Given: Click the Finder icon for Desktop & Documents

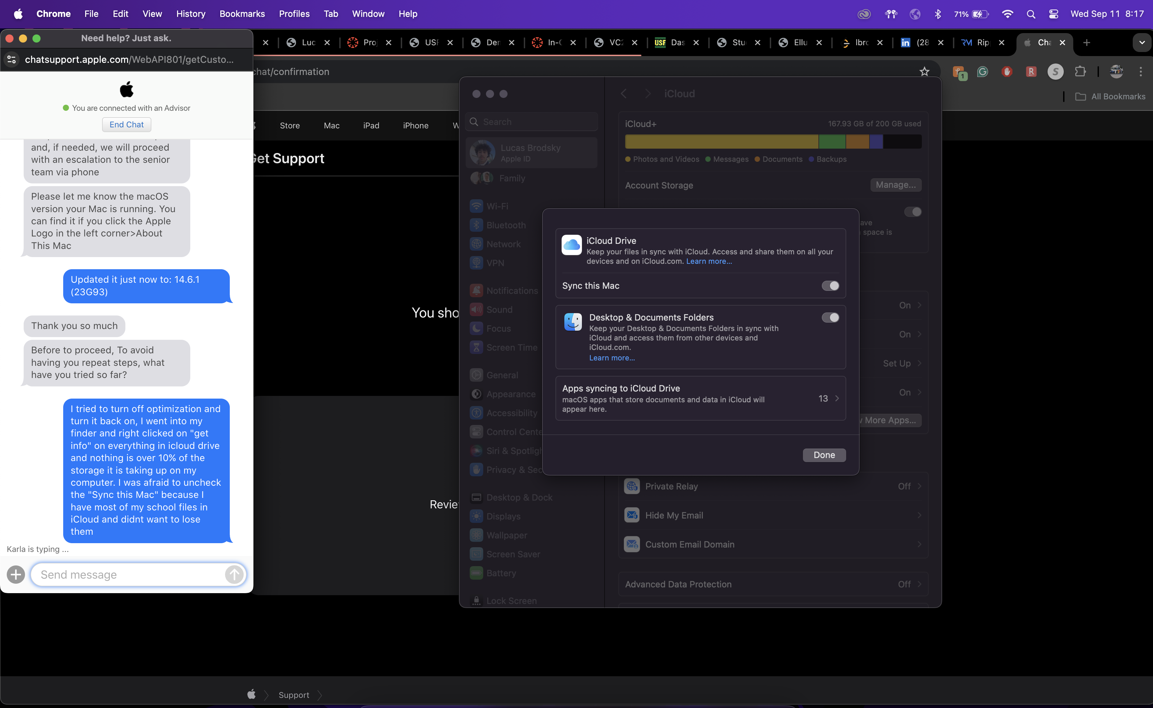Looking at the screenshot, I should coord(573,322).
